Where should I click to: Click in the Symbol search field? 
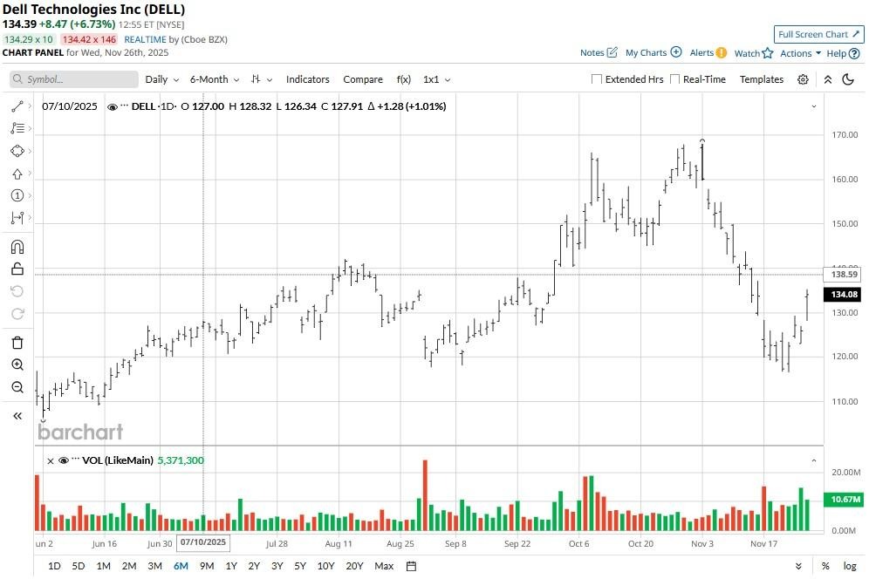click(73, 79)
